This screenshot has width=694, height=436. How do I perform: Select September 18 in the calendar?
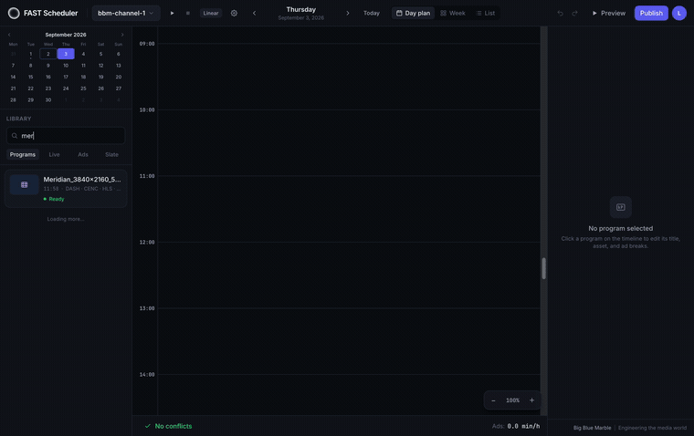coord(83,77)
